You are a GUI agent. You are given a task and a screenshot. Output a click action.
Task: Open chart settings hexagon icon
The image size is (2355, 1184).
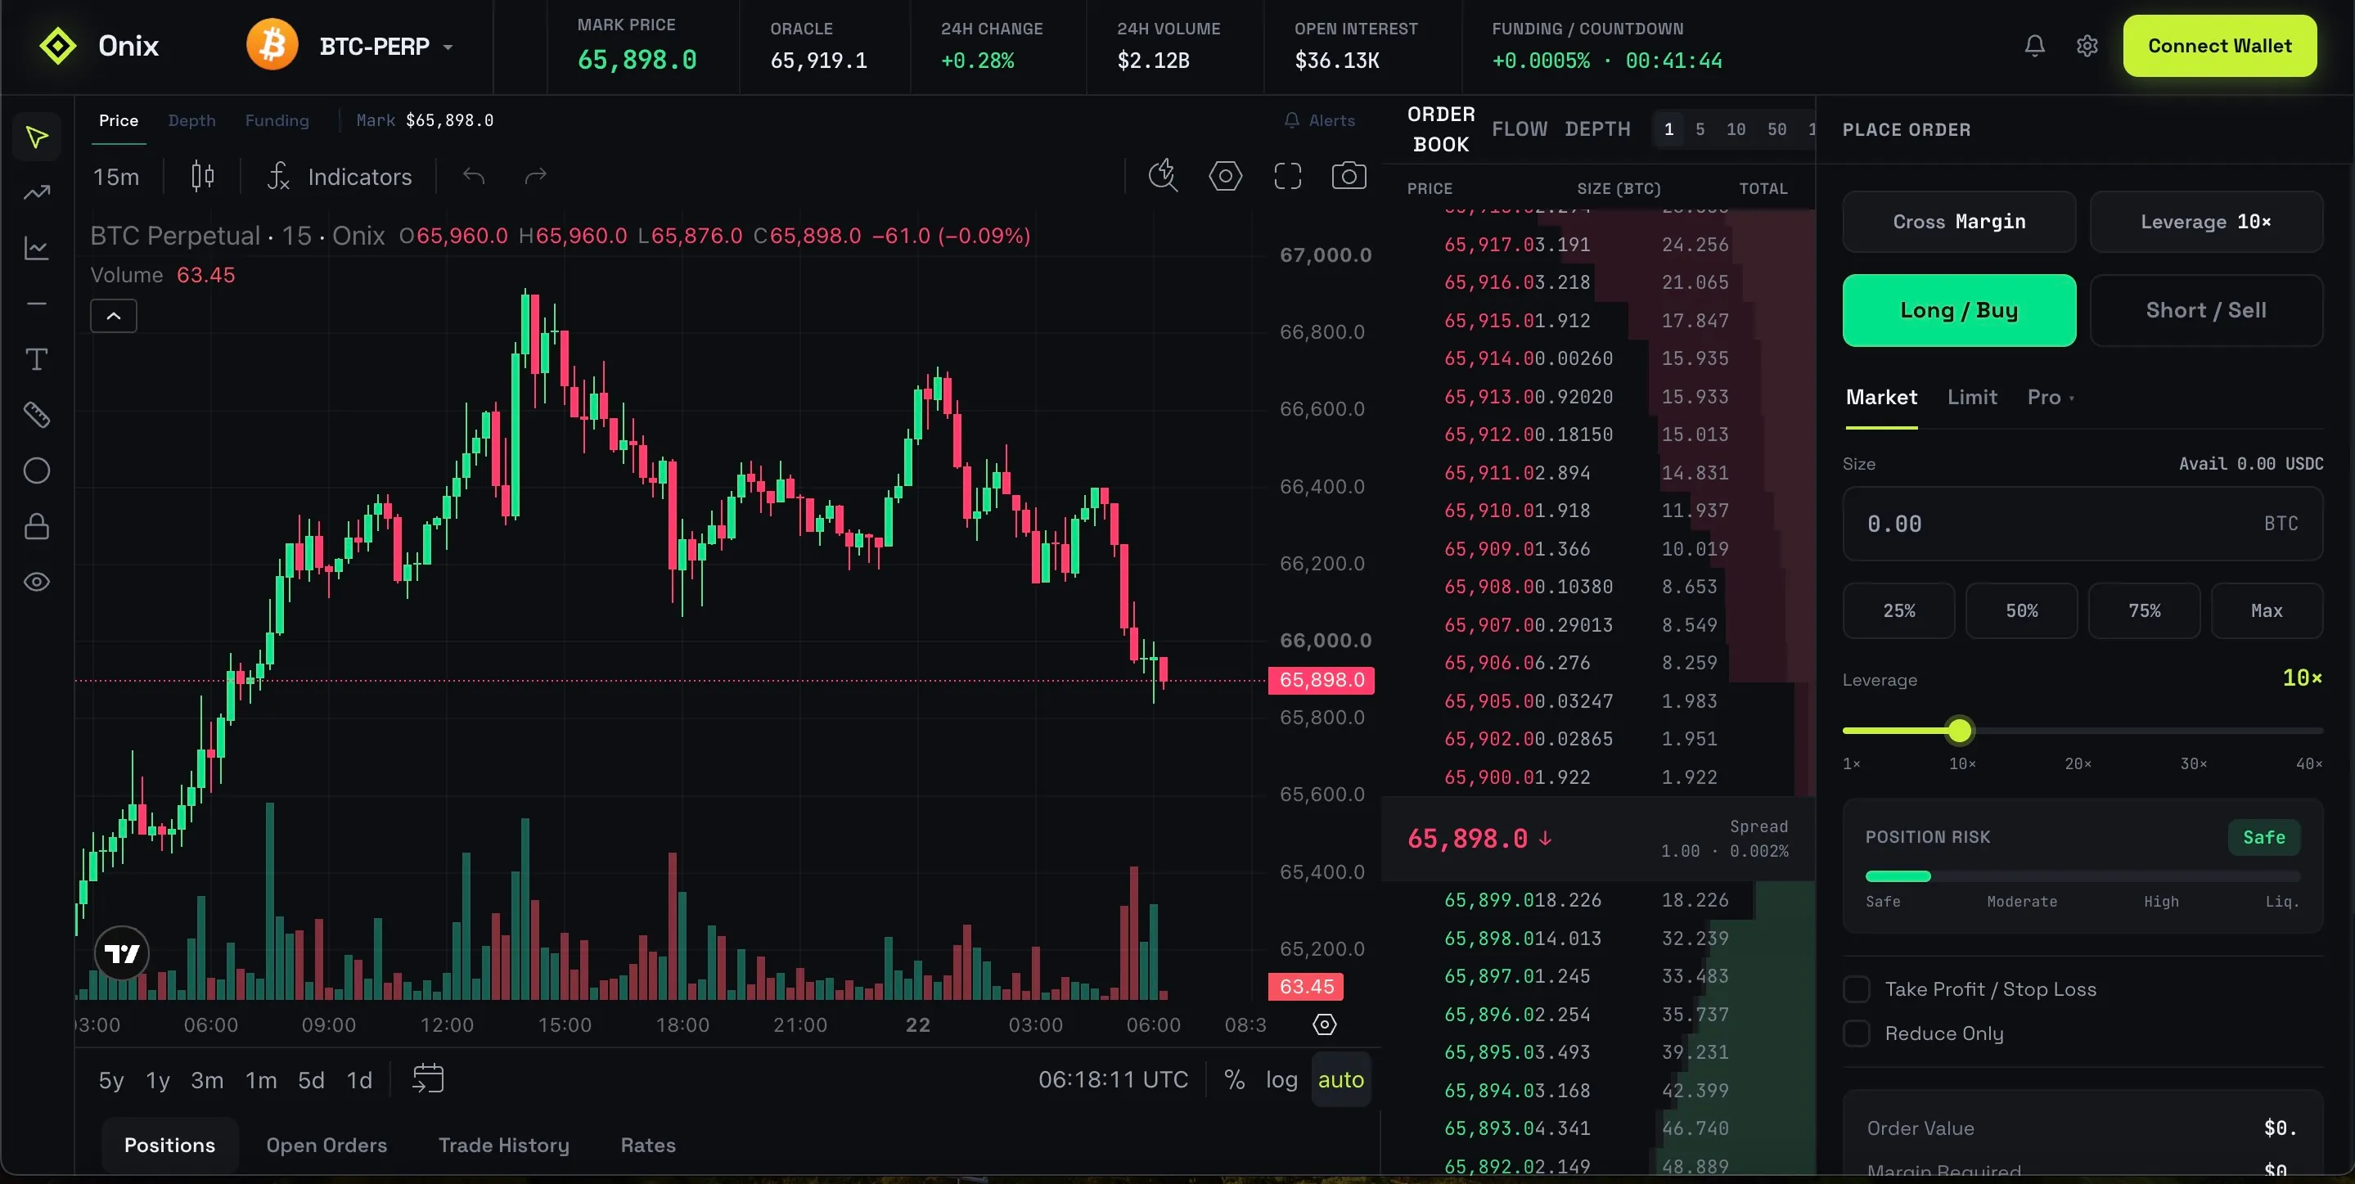tap(1225, 176)
